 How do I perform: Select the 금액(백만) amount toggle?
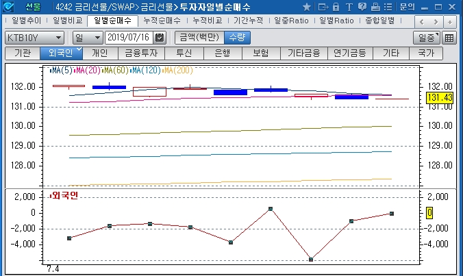coord(199,38)
